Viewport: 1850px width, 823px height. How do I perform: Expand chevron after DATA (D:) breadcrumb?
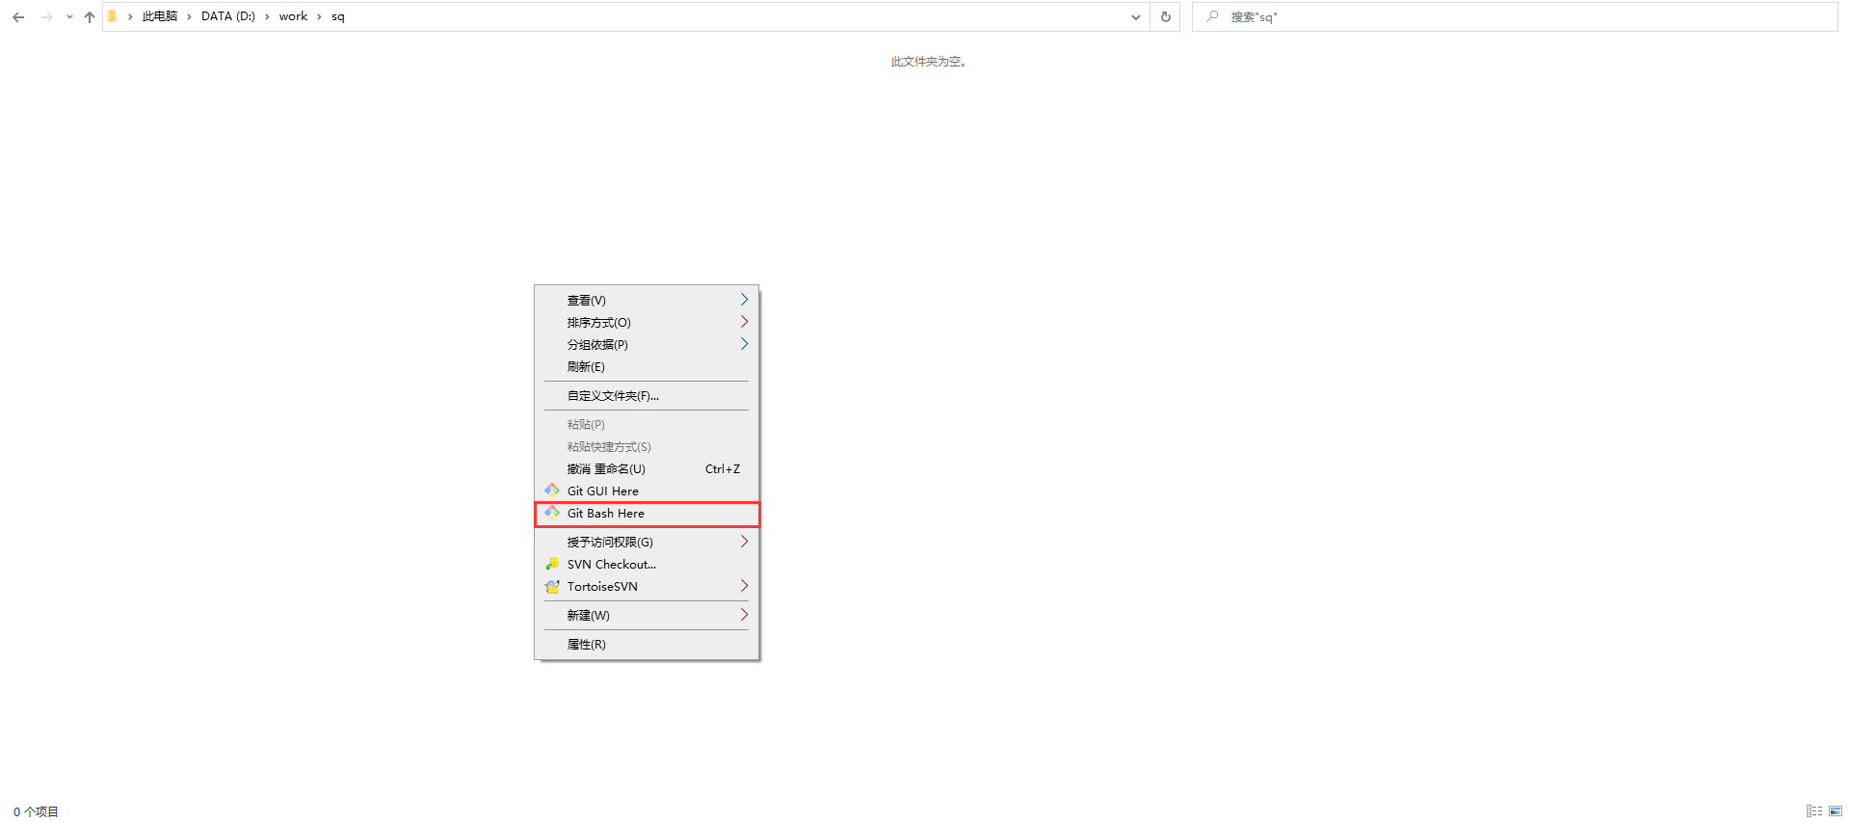(x=267, y=16)
